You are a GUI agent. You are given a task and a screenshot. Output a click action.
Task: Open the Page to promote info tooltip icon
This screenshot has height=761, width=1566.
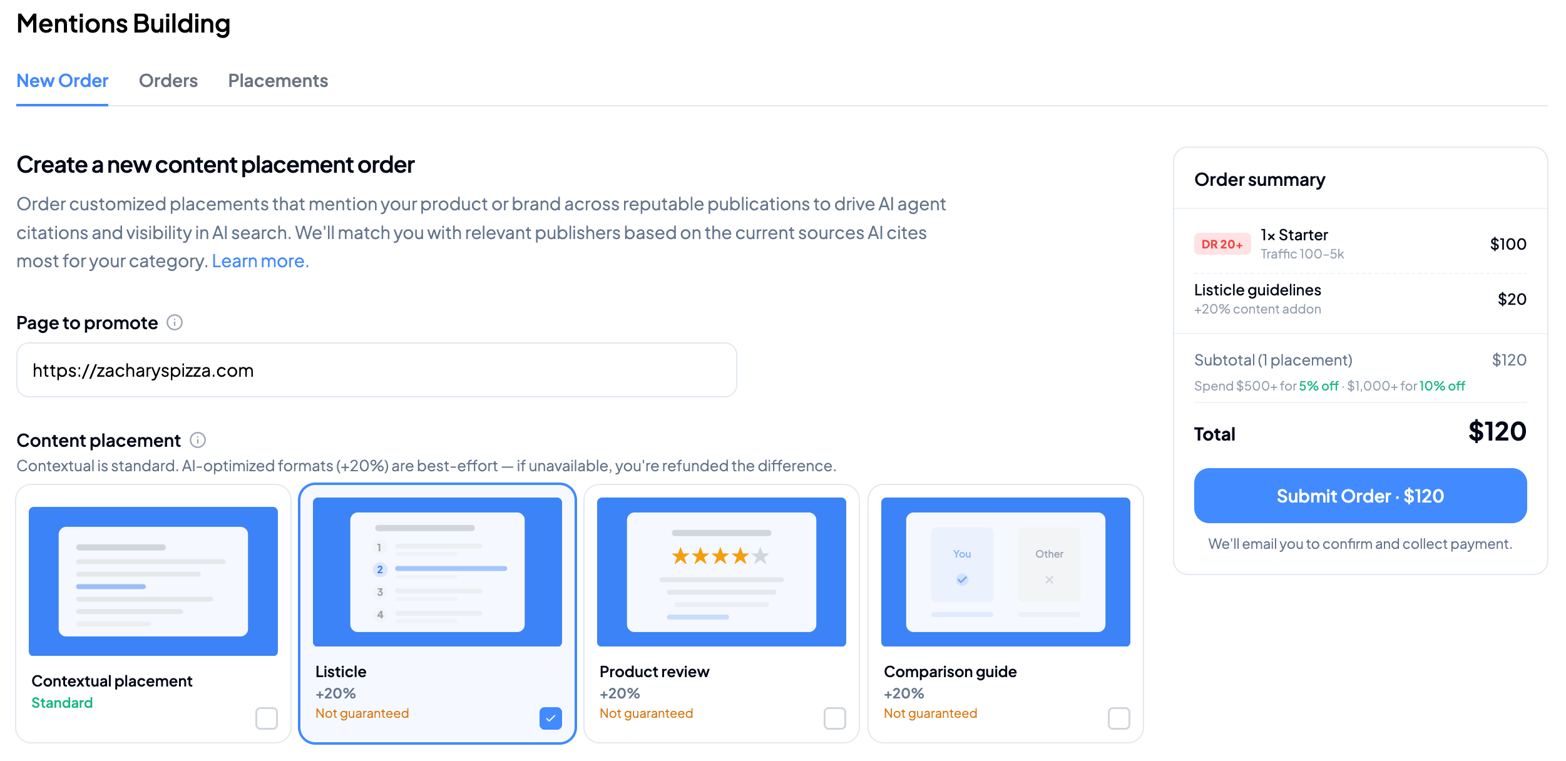175,322
